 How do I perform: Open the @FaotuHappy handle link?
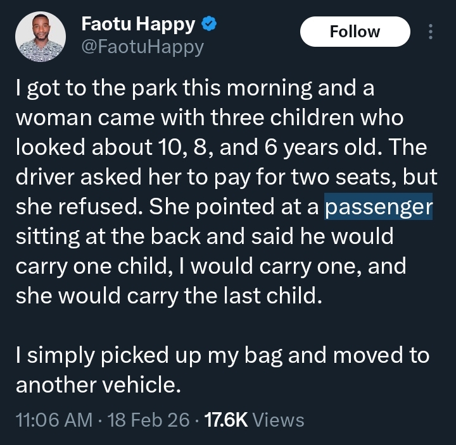click(142, 47)
